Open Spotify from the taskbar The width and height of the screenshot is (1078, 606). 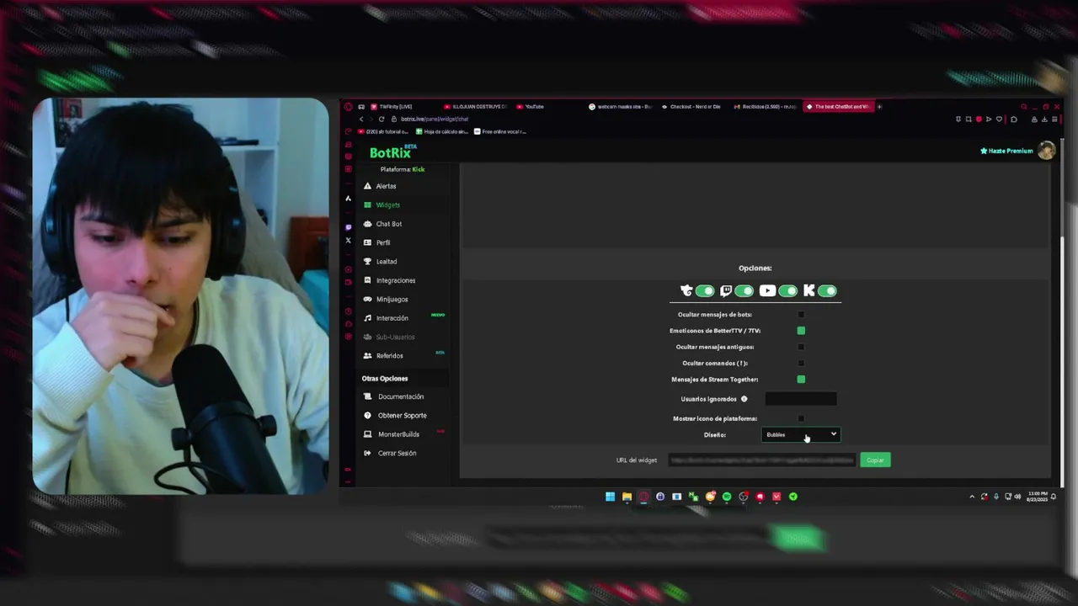click(x=727, y=497)
